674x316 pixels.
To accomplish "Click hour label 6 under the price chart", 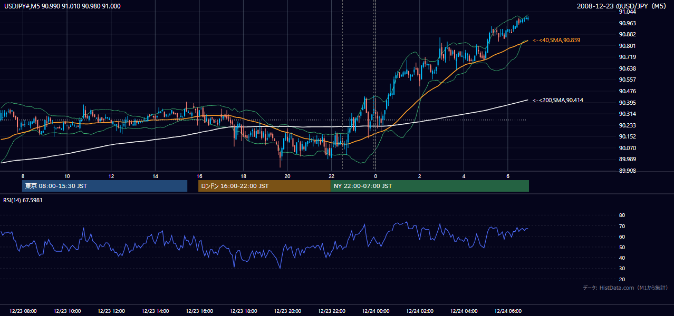I will (x=508, y=176).
